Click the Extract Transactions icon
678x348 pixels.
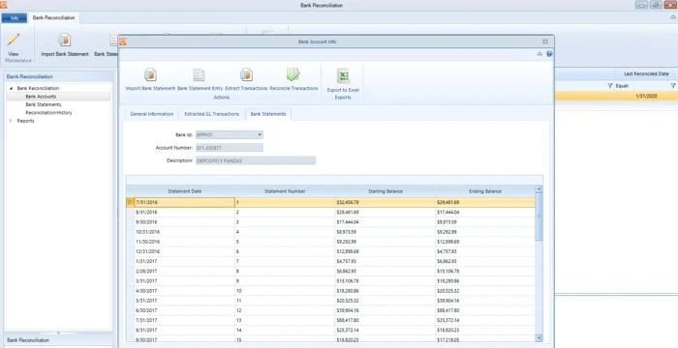[x=246, y=74]
